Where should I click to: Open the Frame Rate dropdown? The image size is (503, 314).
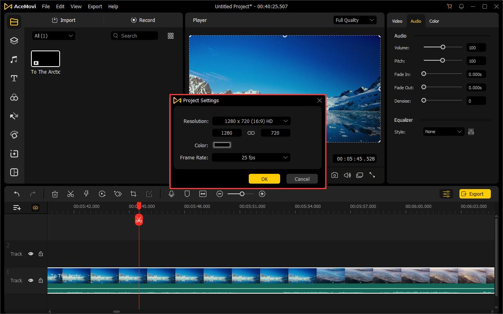(x=251, y=157)
